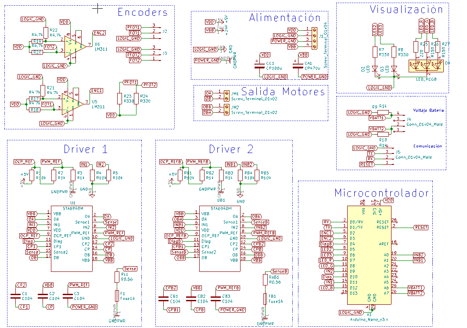This screenshot has width=467, height=328.
Task: Click the Arduino_Nano_v3.x module body
Action: click(x=369, y=255)
